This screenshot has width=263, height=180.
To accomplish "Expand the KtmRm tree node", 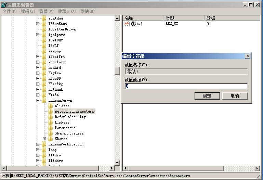I will (38, 95).
